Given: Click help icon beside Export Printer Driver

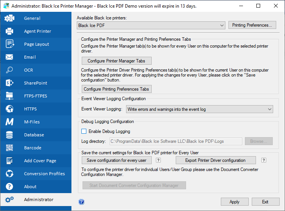Looking at the screenshot, I should [263, 160].
